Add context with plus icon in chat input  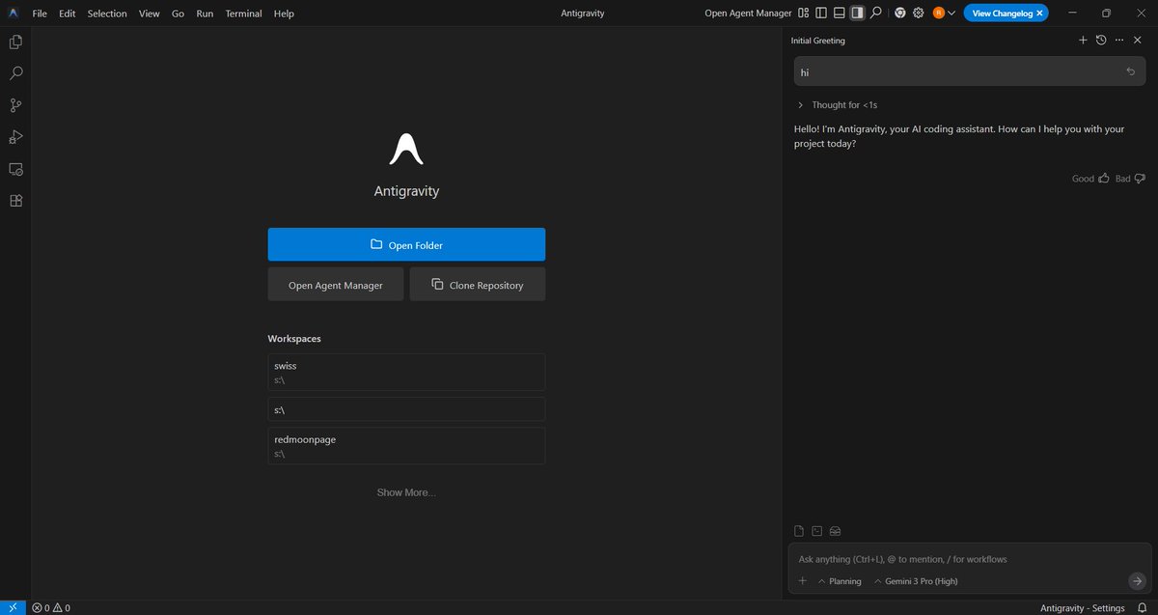[x=802, y=581]
